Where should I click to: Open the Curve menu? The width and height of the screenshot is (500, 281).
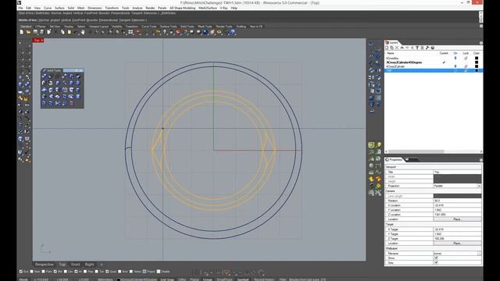pyautogui.click(x=48, y=8)
